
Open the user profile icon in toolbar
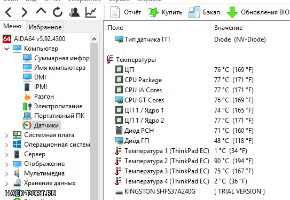[x=74, y=12]
